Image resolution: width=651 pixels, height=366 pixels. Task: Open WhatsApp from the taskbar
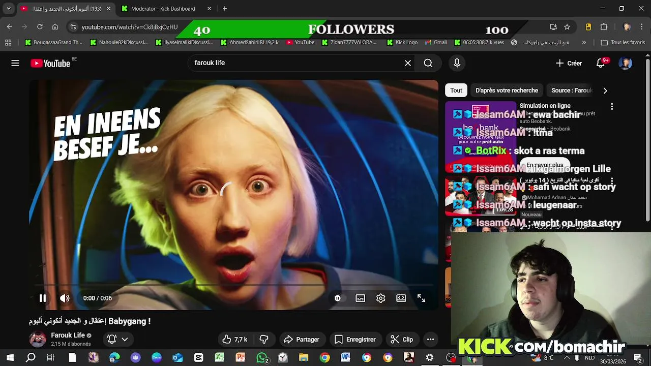[262, 358]
